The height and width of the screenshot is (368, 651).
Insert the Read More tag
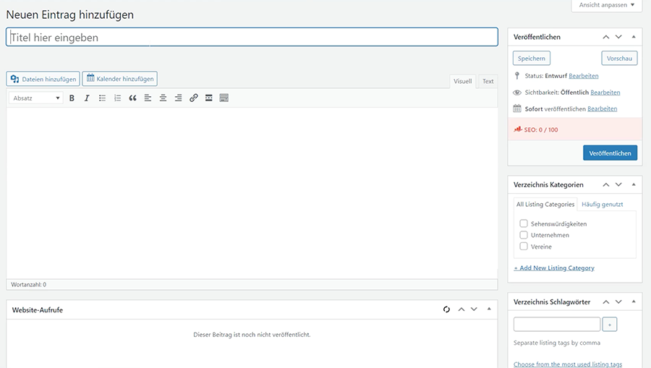click(x=208, y=98)
